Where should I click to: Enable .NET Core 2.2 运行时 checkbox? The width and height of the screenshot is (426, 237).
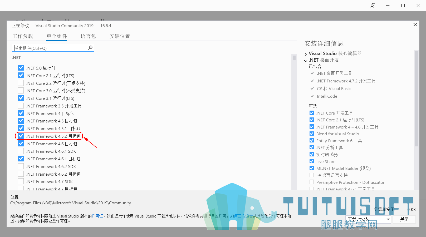point(21,83)
